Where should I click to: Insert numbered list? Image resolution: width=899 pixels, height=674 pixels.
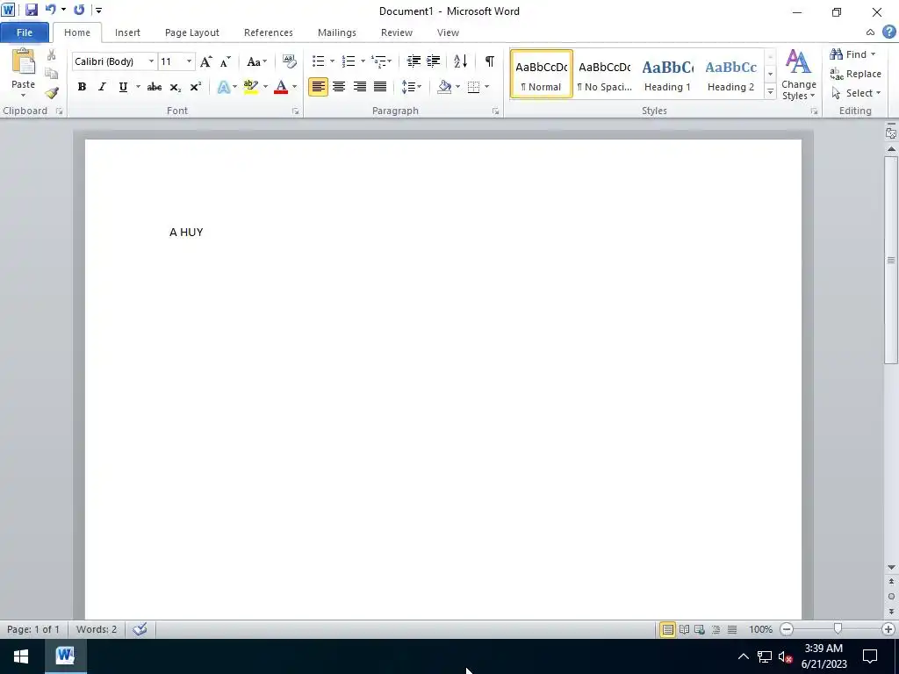coord(349,61)
